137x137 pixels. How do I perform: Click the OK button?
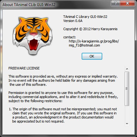coord(92,56)
